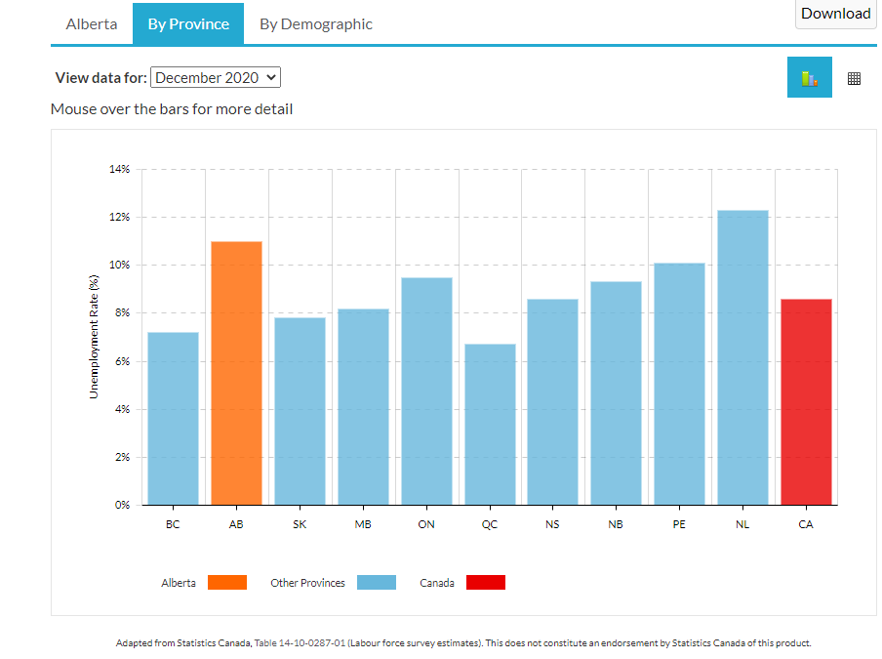The width and height of the screenshot is (882, 659).
Task: Select the BC unemployment bar
Action: [173, 418]
